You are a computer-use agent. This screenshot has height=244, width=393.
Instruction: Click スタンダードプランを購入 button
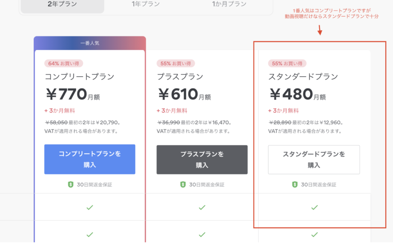(x=314, y=160)
